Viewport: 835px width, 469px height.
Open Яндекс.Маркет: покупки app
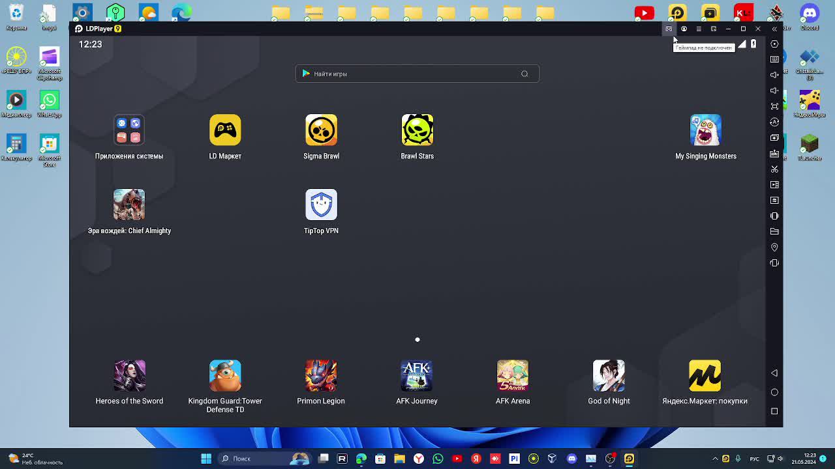(705, 376)
